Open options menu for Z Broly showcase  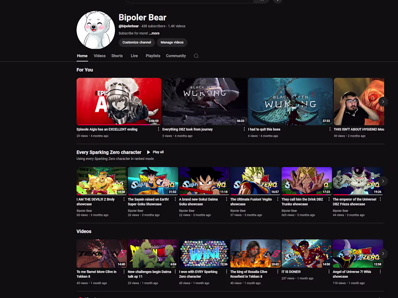[x=124, y=199]
